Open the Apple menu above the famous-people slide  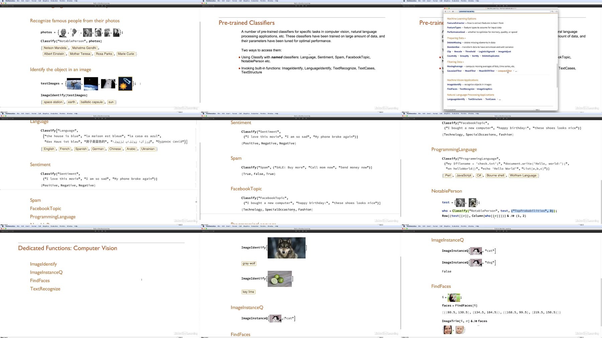pos(2,1)
